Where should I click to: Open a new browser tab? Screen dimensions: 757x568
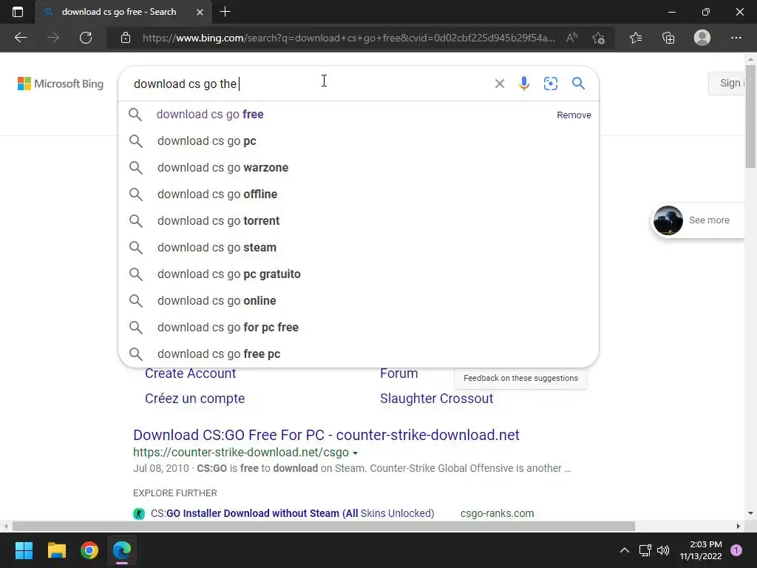click(225, 12)
